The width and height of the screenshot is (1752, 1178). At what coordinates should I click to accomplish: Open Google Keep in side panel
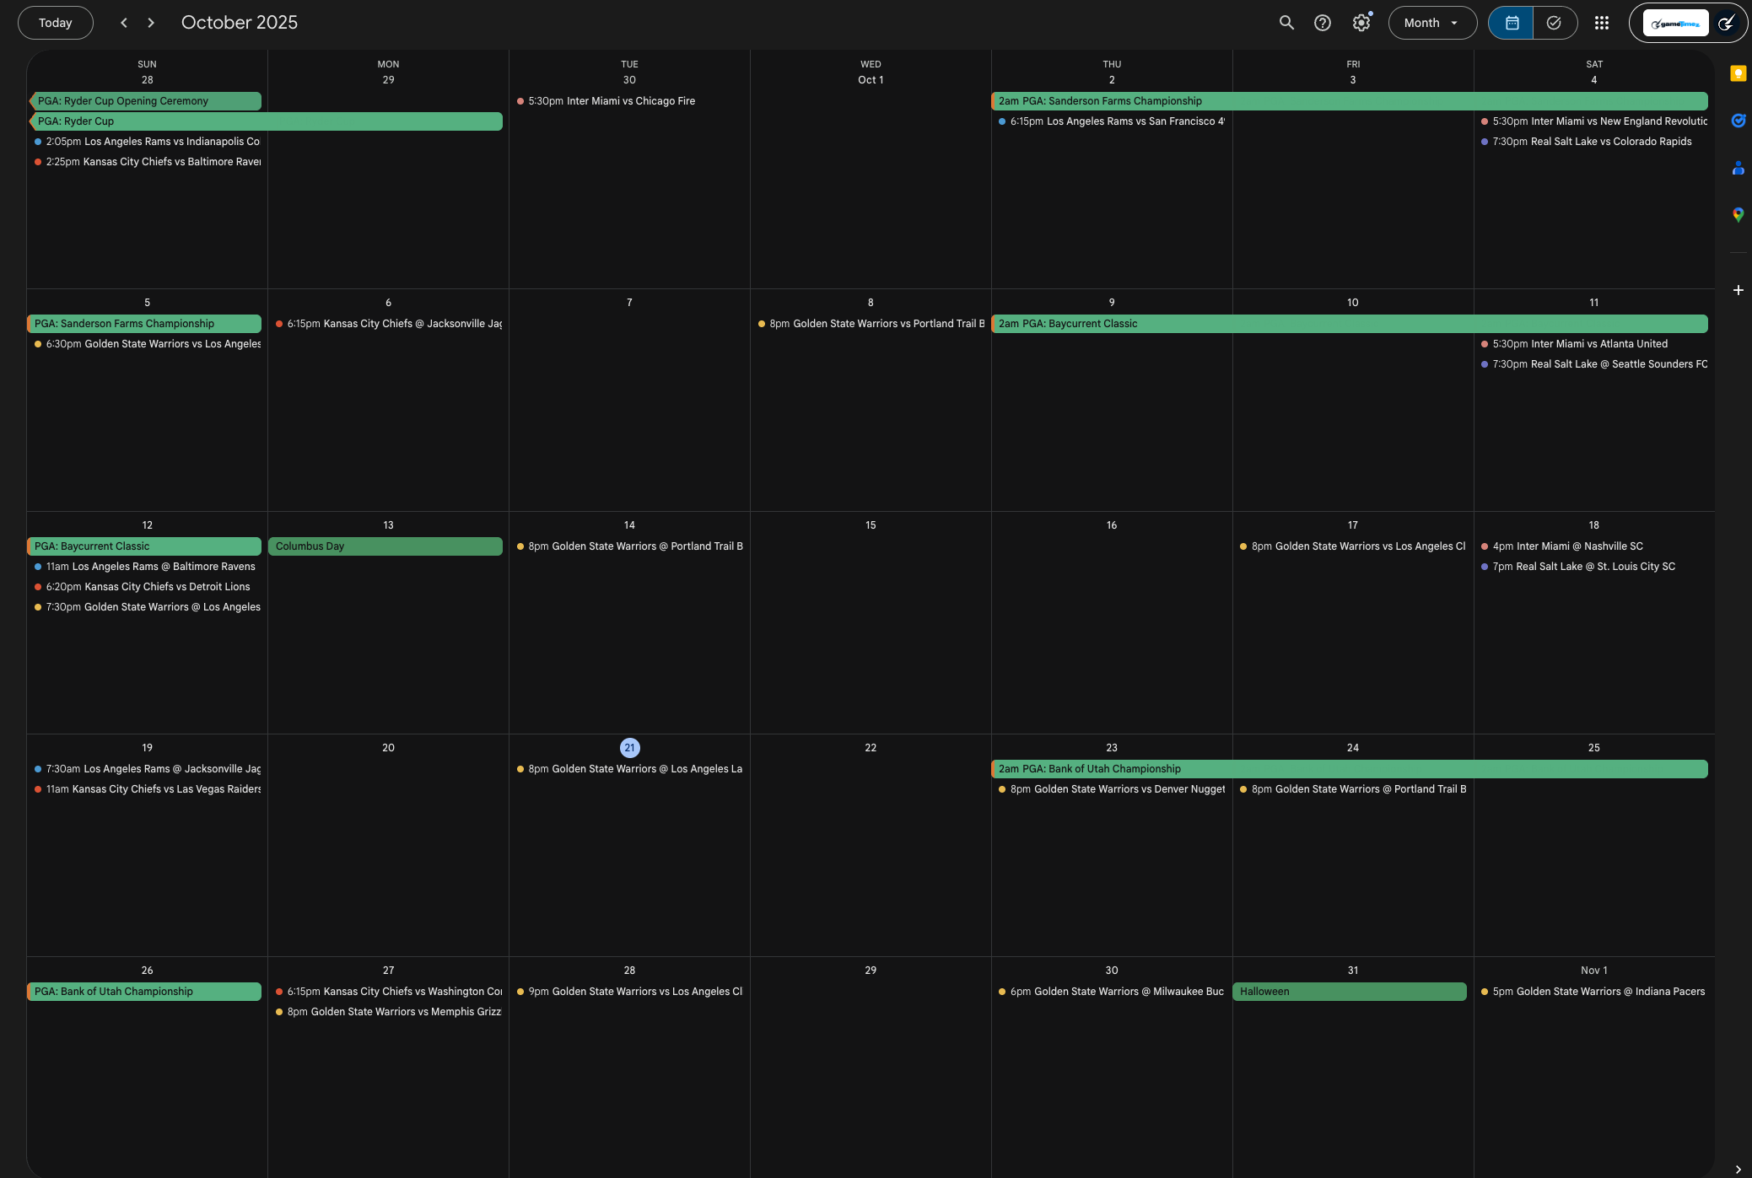[1738, 74]
